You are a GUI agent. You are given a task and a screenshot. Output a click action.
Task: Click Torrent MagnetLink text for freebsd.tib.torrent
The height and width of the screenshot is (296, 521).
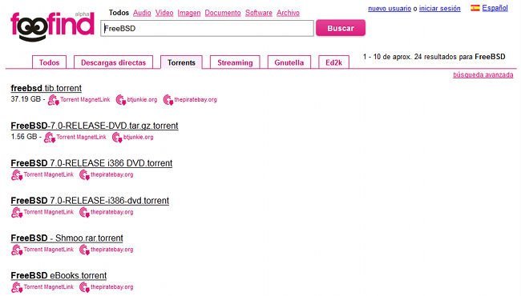click(x=85, y=99)
